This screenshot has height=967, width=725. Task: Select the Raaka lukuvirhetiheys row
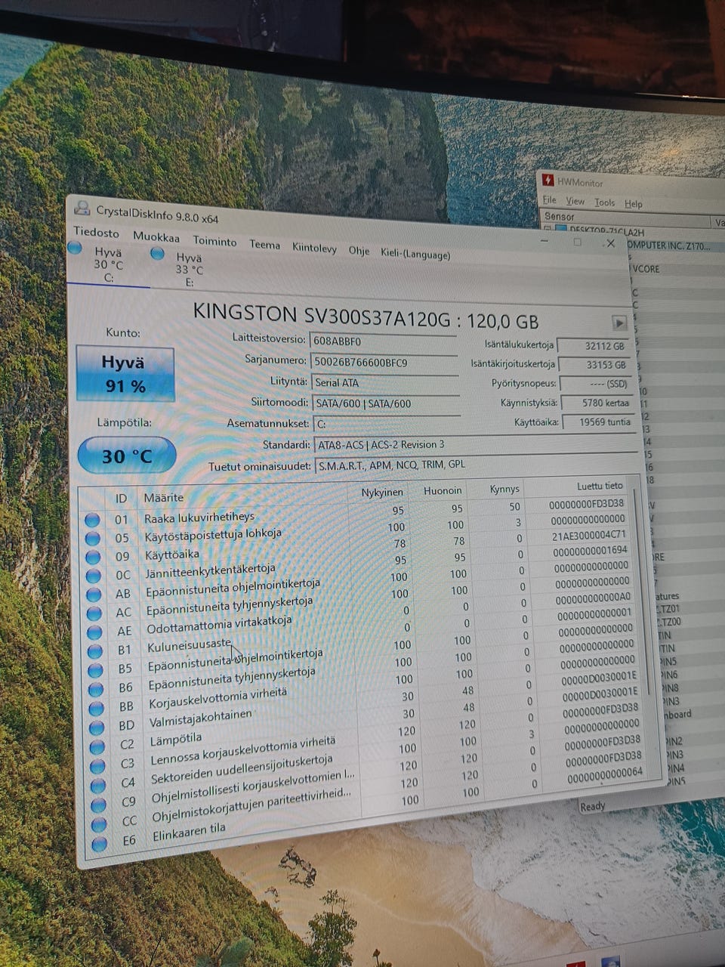coord(356,511)
